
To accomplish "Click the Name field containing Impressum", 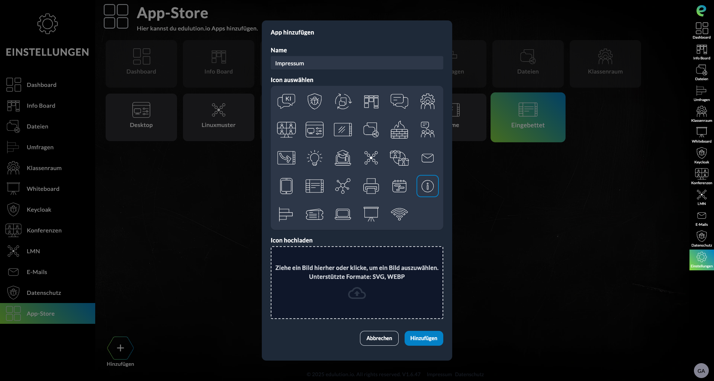I will 357,63.
